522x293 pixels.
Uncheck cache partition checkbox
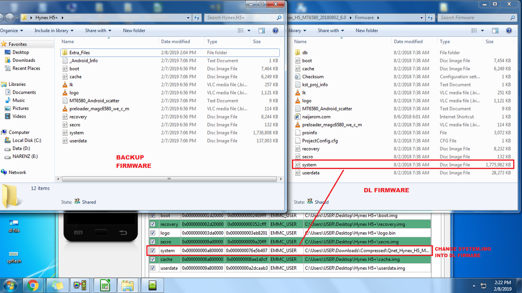tap(153, 259)
